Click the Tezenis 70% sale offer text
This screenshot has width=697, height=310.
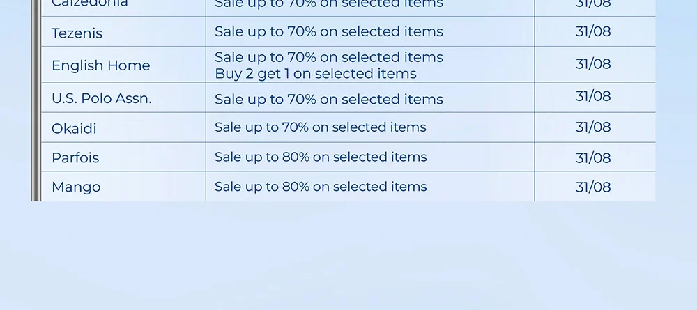click(329, 32)
